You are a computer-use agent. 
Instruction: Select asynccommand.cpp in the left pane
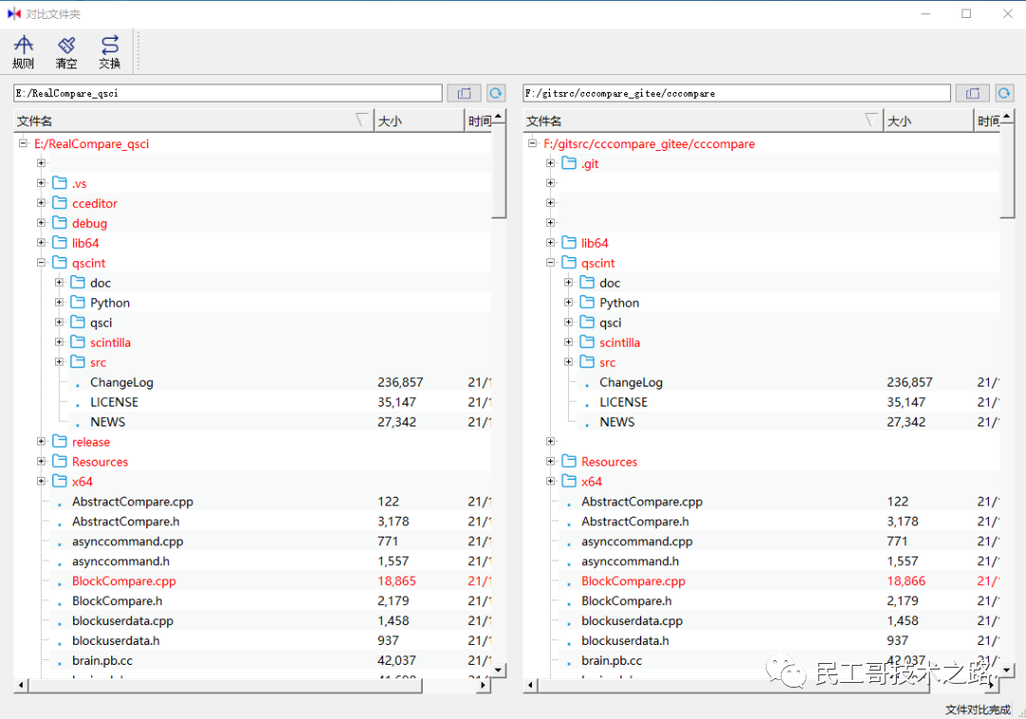coord(127,541)
